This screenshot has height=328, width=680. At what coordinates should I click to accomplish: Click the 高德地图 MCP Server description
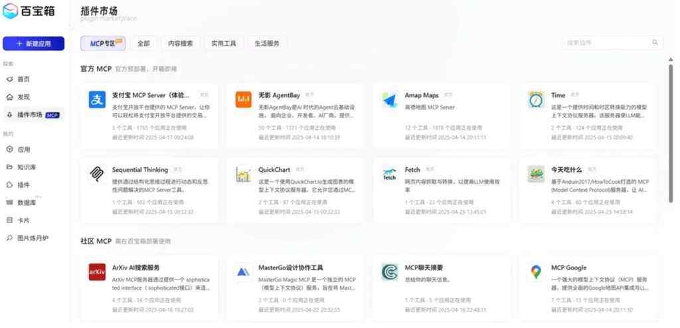[x=430, y=107]
